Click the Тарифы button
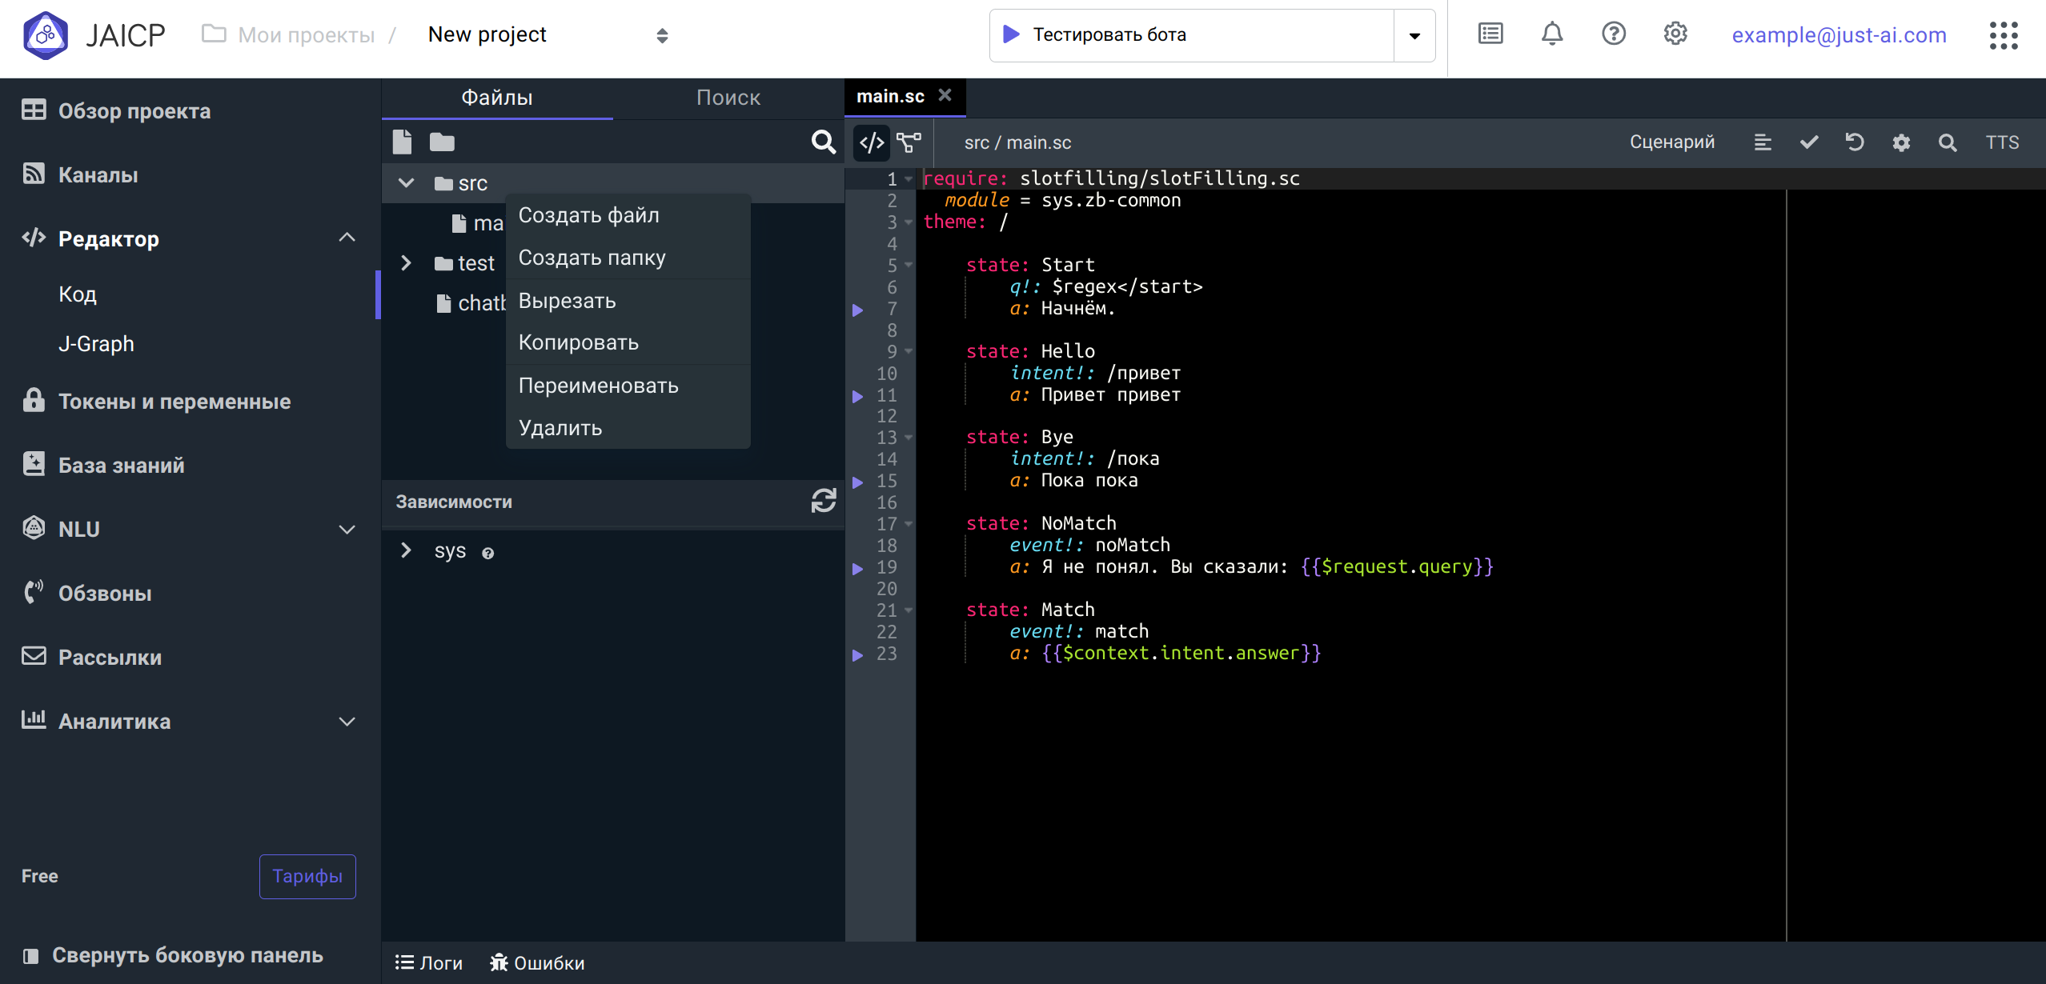 307,876
